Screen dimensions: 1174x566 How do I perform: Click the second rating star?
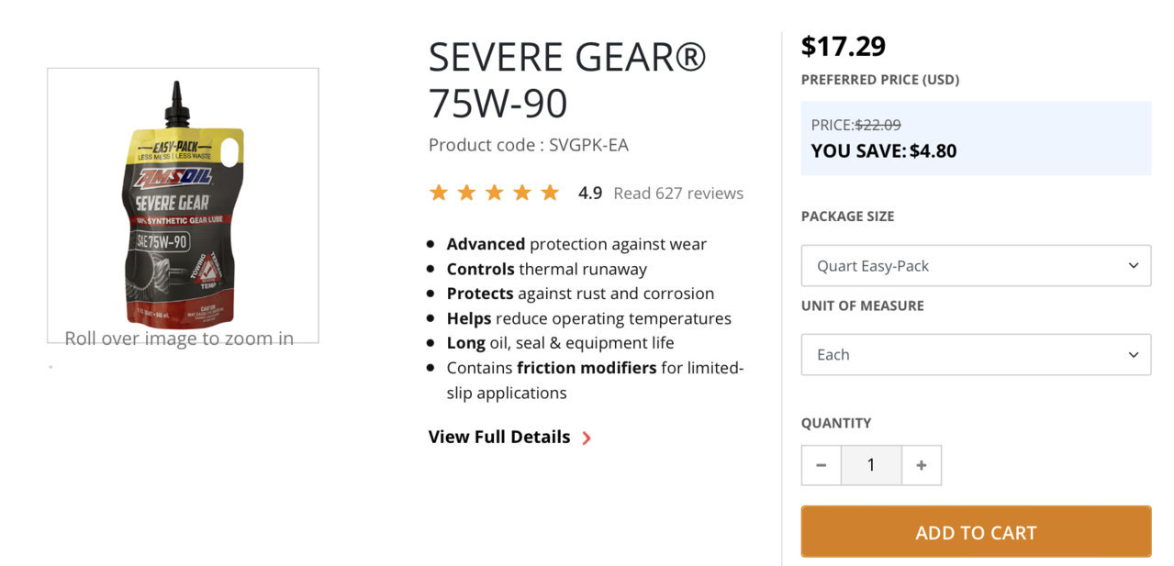(466, 193)
